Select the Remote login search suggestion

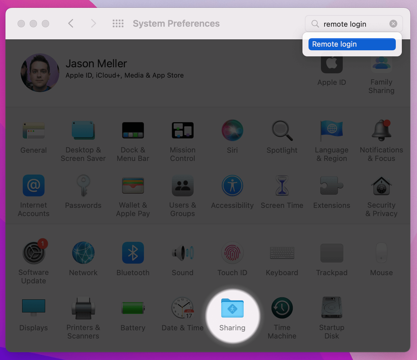[x=352, y=44]
